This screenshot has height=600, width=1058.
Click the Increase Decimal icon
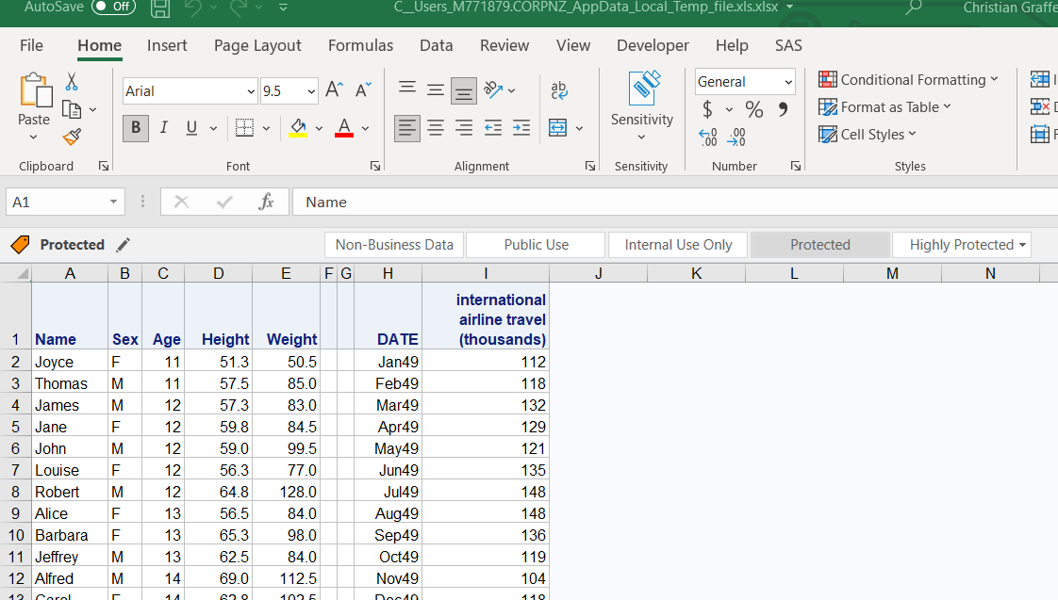707,138
